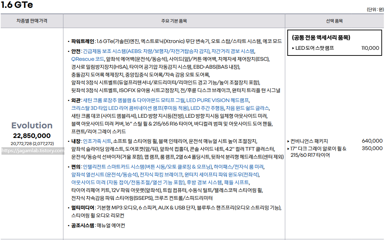Click '4.2" 컬러 TFT 클러스터' text
Image resolution: width=385 pixels, height=240 pixels.
click(250, 149)
